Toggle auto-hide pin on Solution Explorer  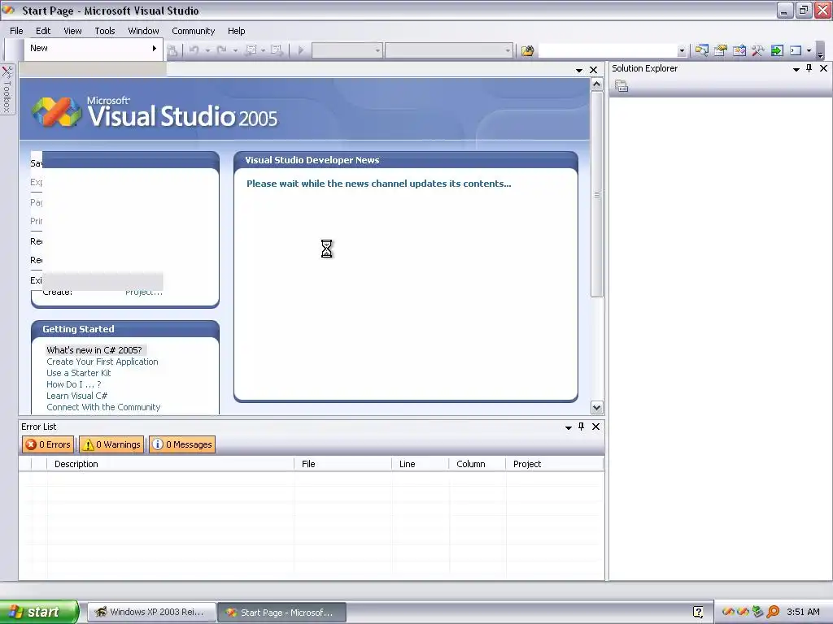[x=809, y=68]
